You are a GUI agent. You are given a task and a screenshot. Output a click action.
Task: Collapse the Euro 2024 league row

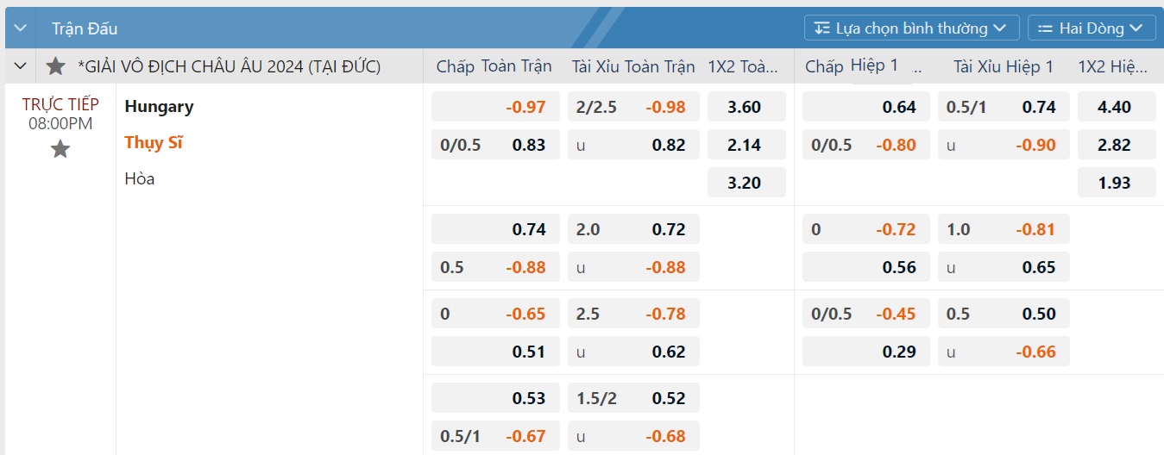point(21,66)
